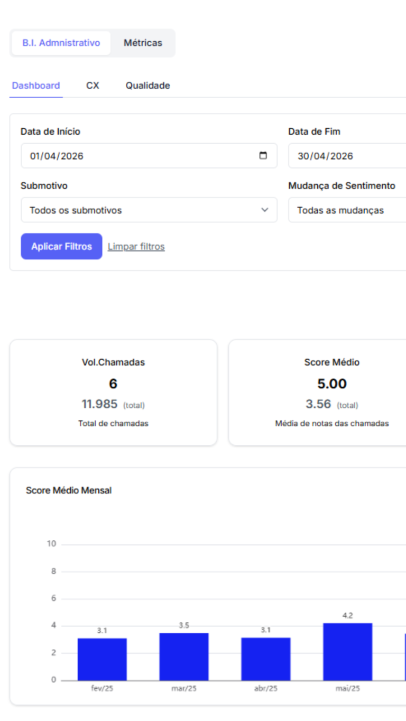Click the Aplicar Filtros button
Viewport: 406px width, 721px height.
click(61, 247)
